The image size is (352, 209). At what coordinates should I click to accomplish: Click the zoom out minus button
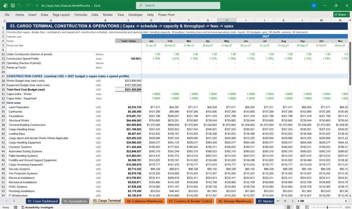pyautogui.click(x=313, y=207)
